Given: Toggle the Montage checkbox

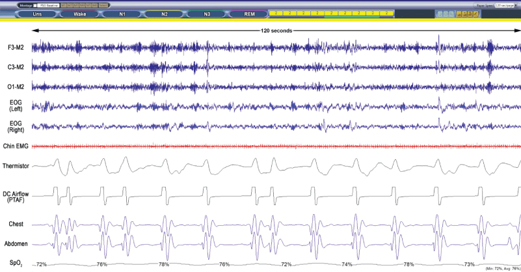Looking at the screenshot, I should 35,5.
